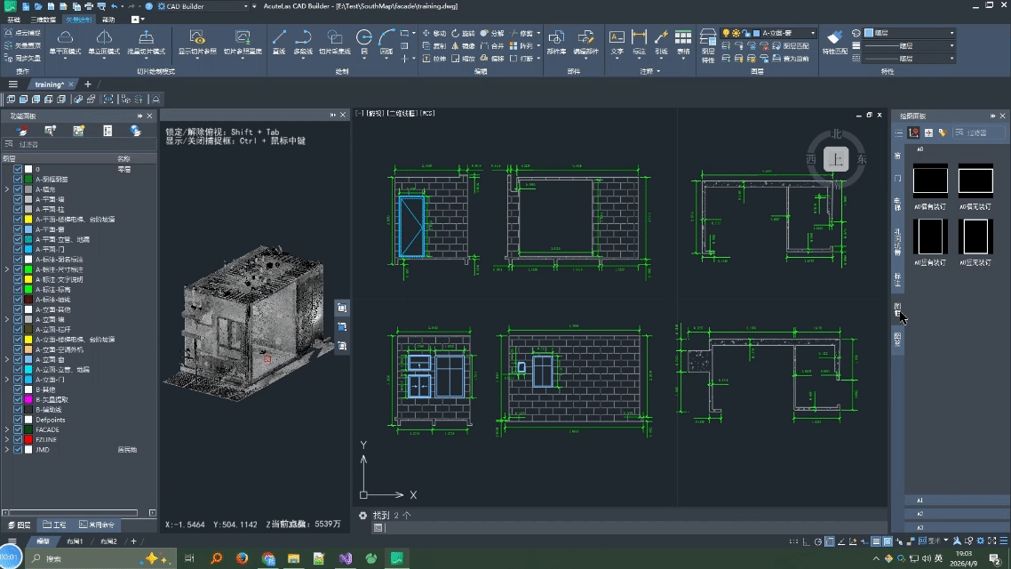The image size is (1011, 569).
Task: Toggle visibility checkbox for Defpoints layer
Action: (18, 420)
